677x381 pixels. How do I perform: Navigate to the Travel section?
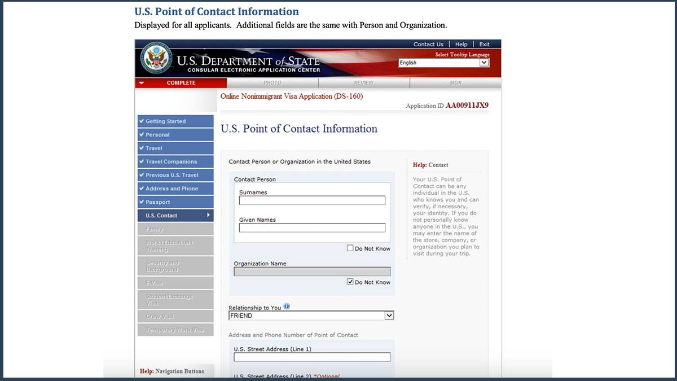pyautogui.click(x=175, y=148)
